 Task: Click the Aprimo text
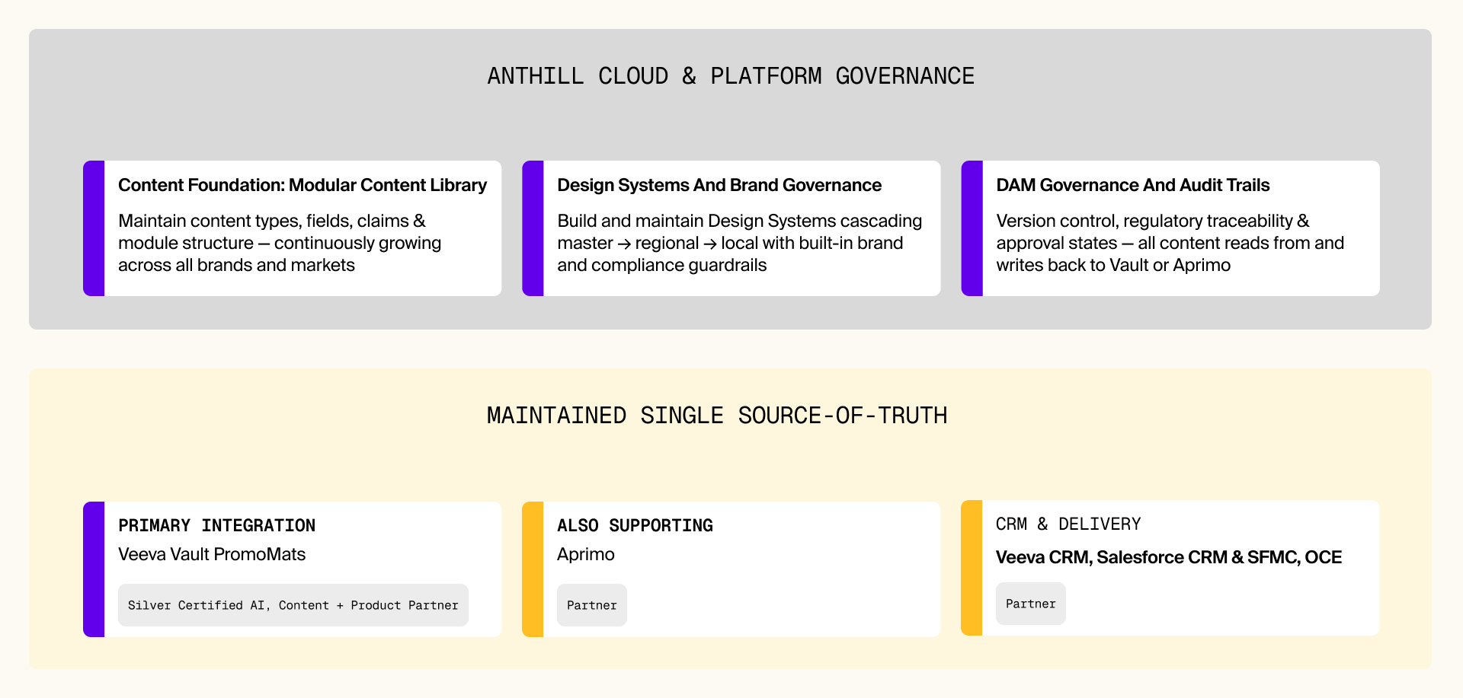(586, 554)
